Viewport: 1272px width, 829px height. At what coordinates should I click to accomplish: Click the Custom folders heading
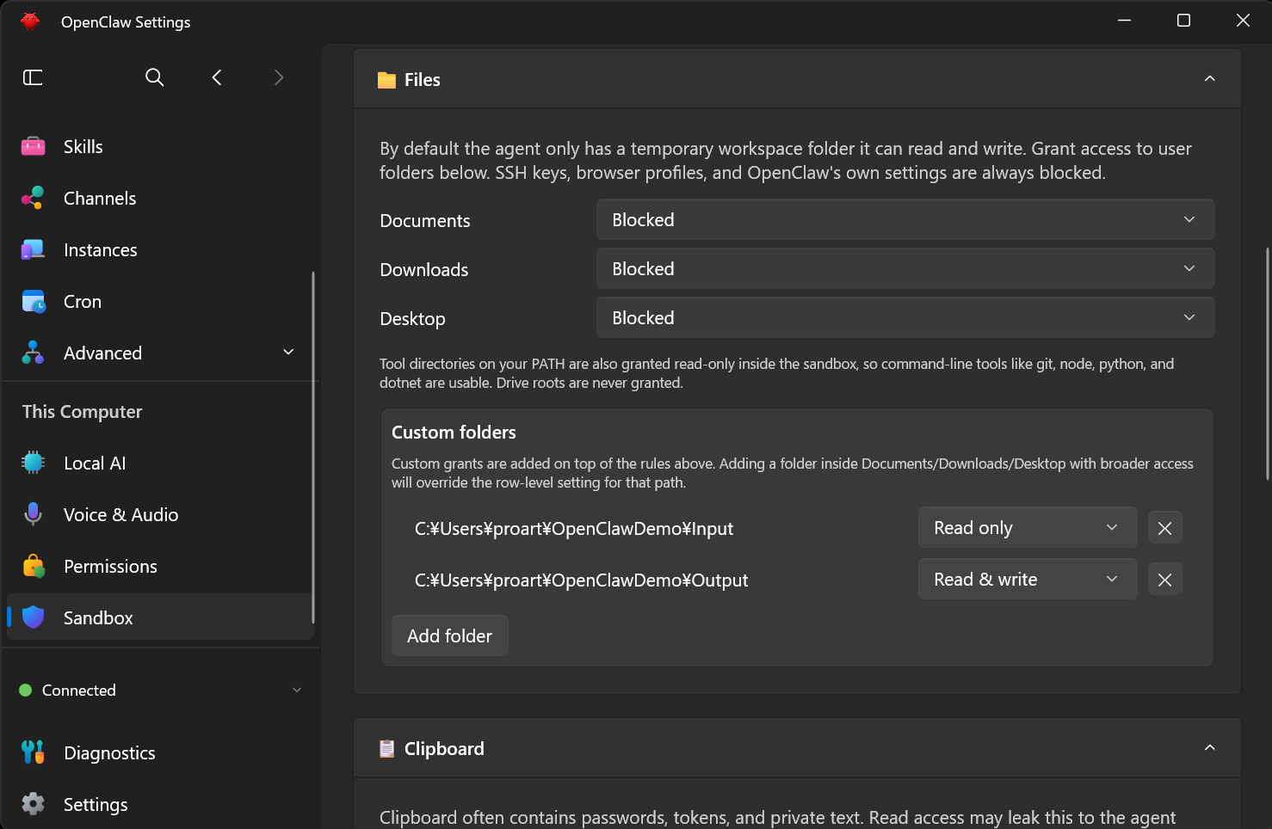click(454, 433)
